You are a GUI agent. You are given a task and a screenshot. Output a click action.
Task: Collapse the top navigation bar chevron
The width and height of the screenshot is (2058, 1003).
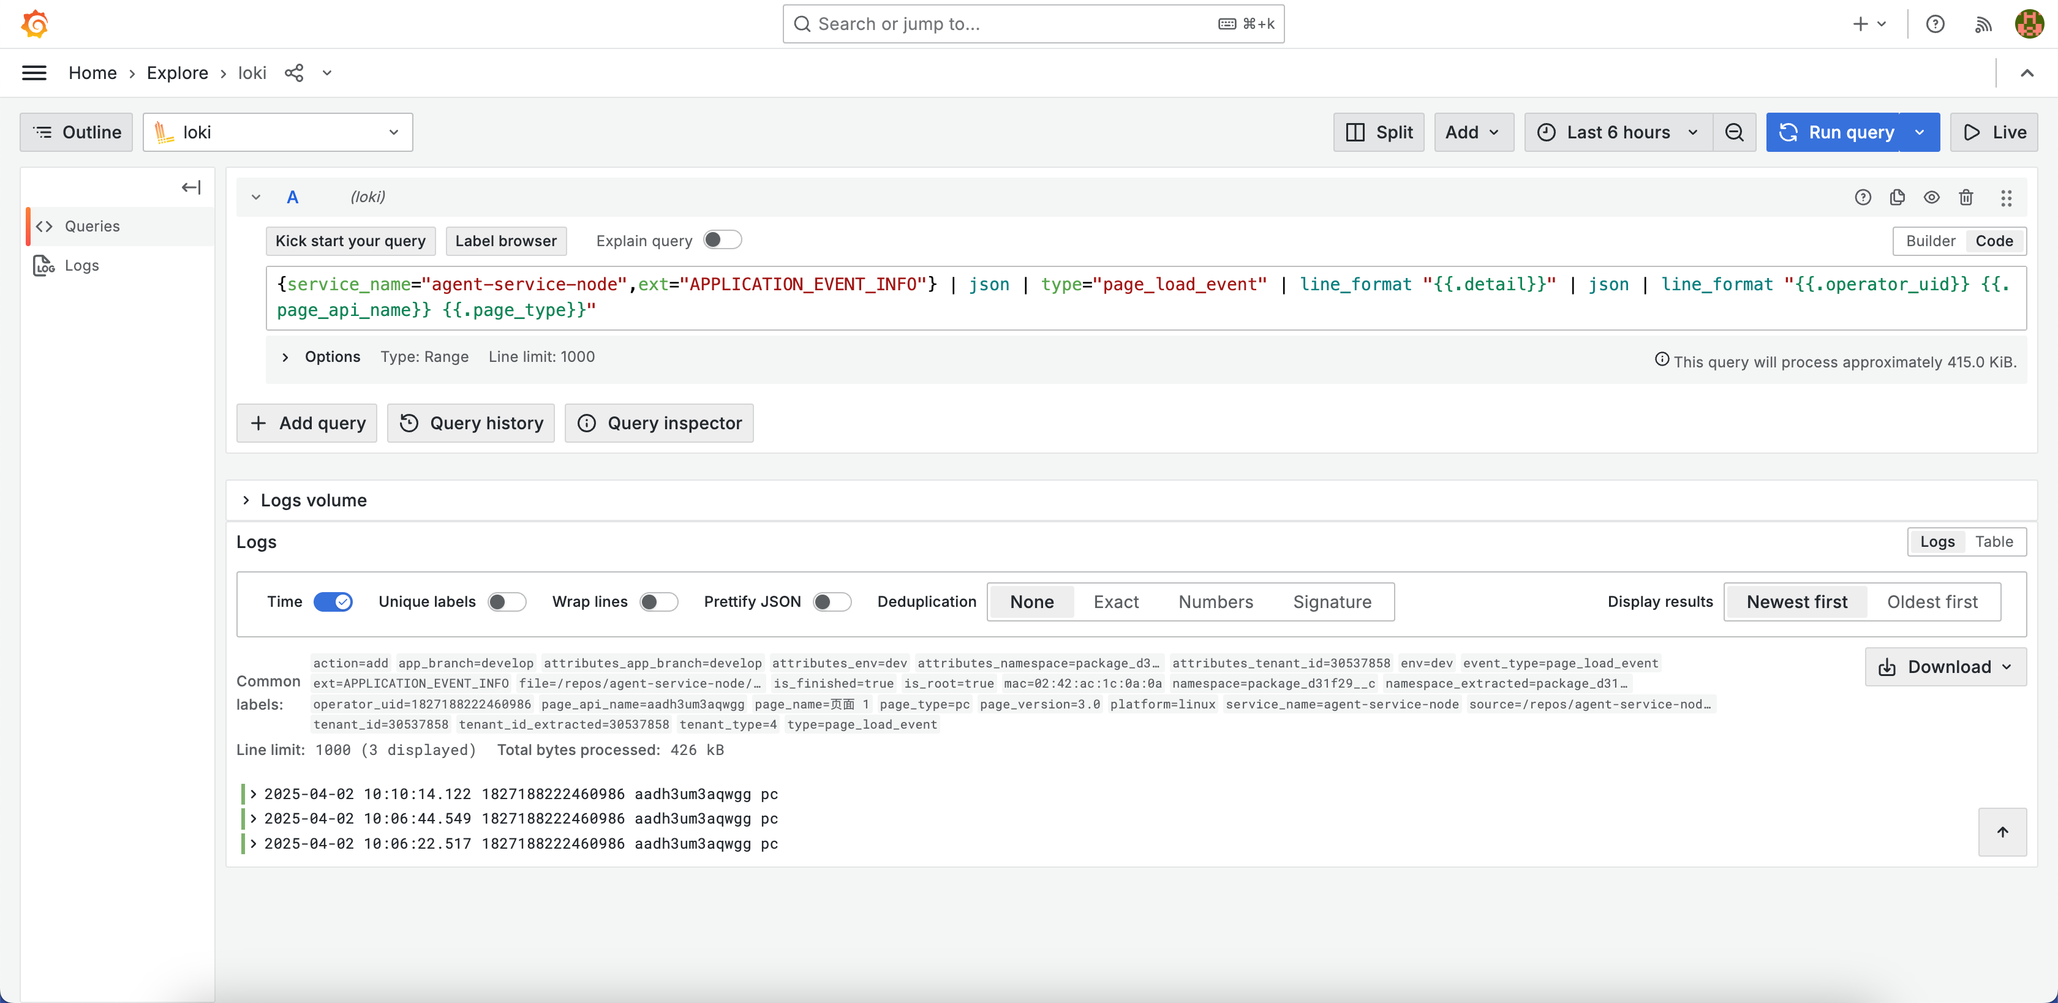point(2027,73)
